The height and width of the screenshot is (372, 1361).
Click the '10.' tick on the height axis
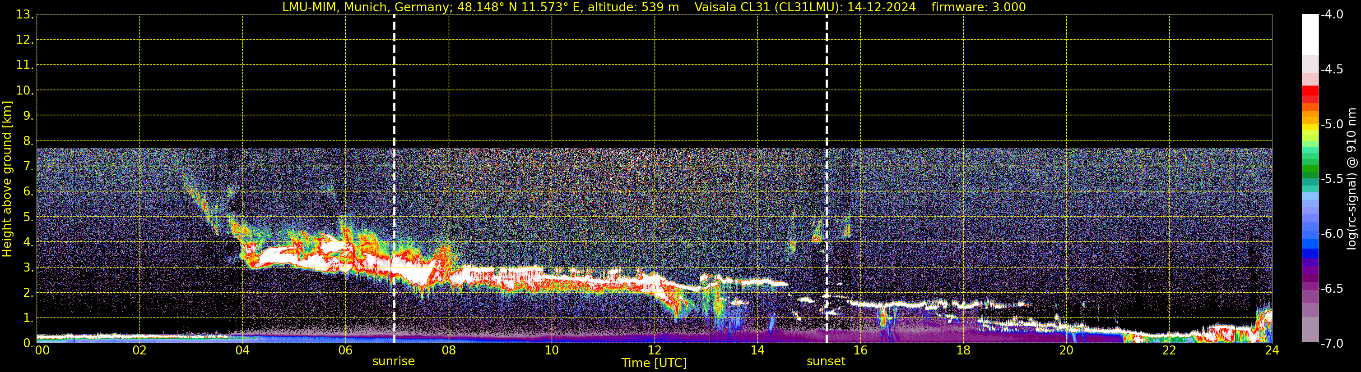click(25, 91)
